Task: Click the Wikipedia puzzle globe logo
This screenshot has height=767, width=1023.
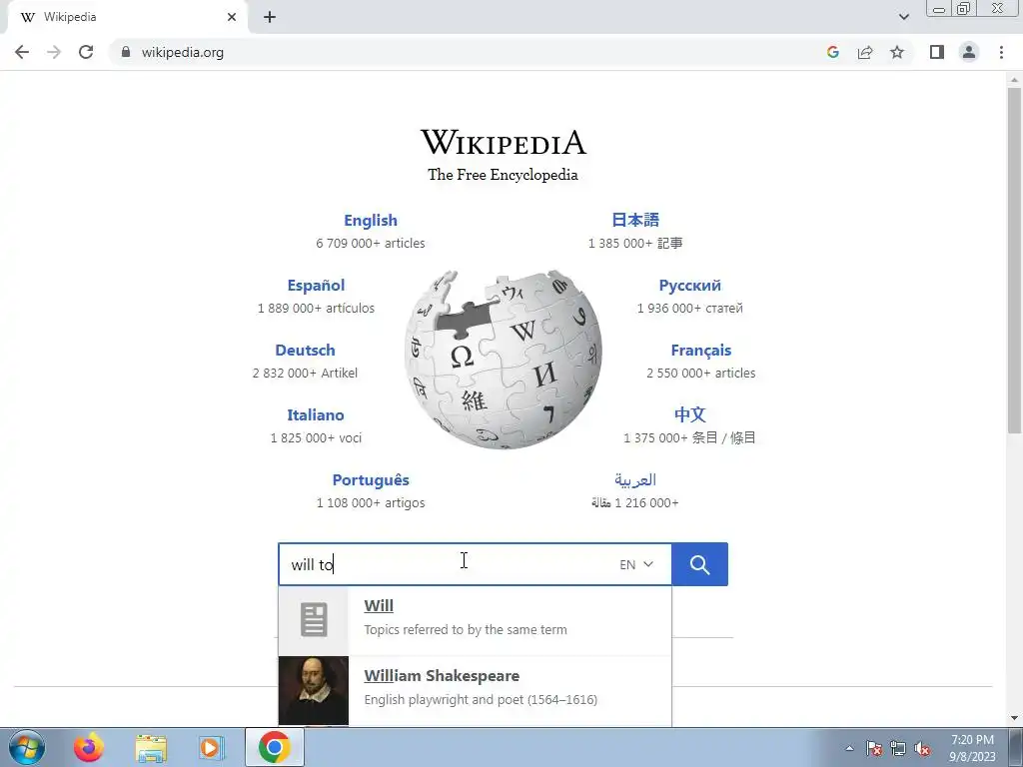Action: coord(504,360)
